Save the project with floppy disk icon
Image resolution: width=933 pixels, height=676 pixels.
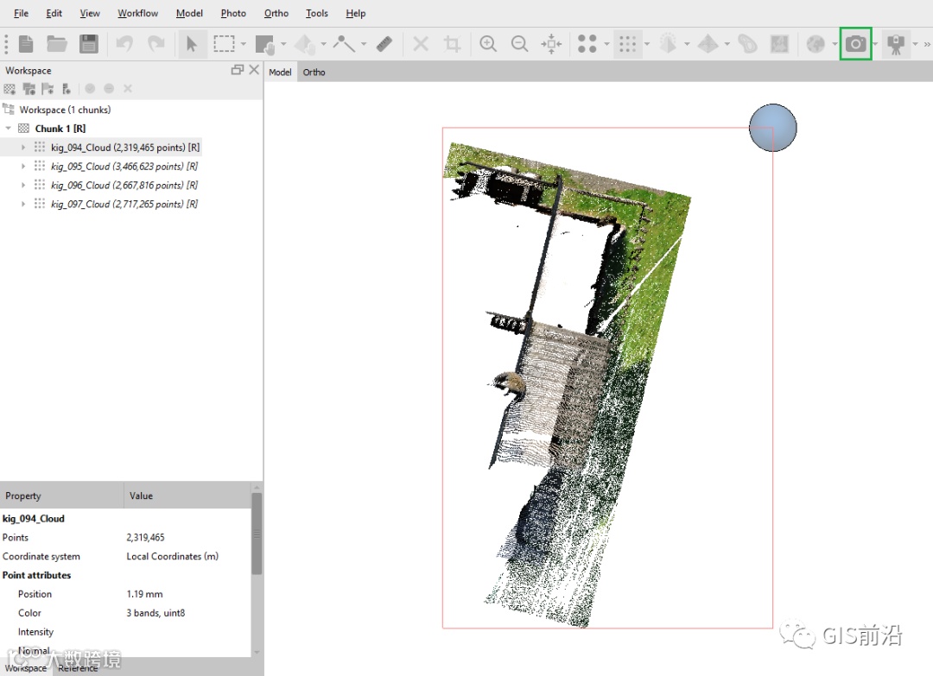tap(88, 44)
